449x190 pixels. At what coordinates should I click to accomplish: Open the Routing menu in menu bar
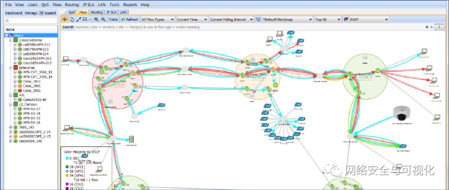tap(72, 5)
